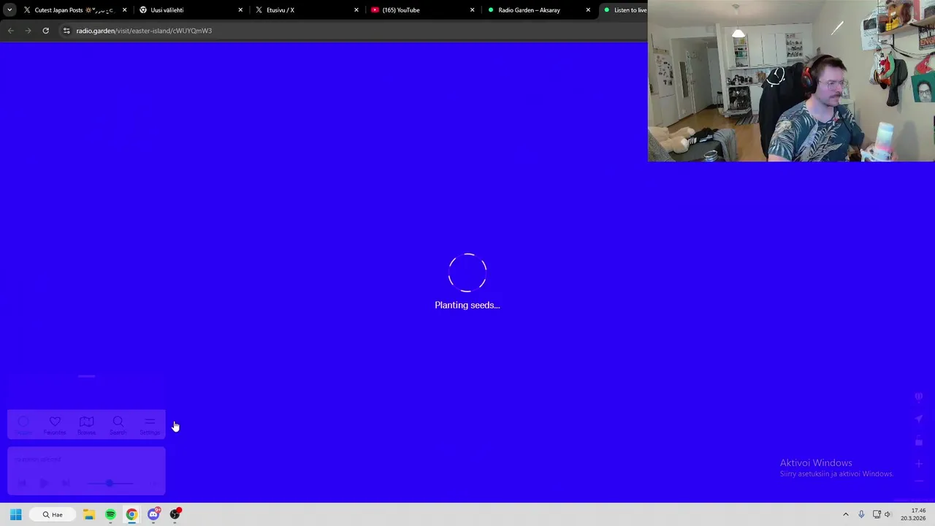Click the Chrome taskbar icon
This screenshot has height=526, width=935.
[x=131, y=514]
